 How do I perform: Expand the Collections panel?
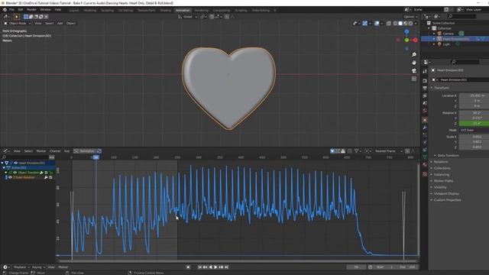click(442, 168)
